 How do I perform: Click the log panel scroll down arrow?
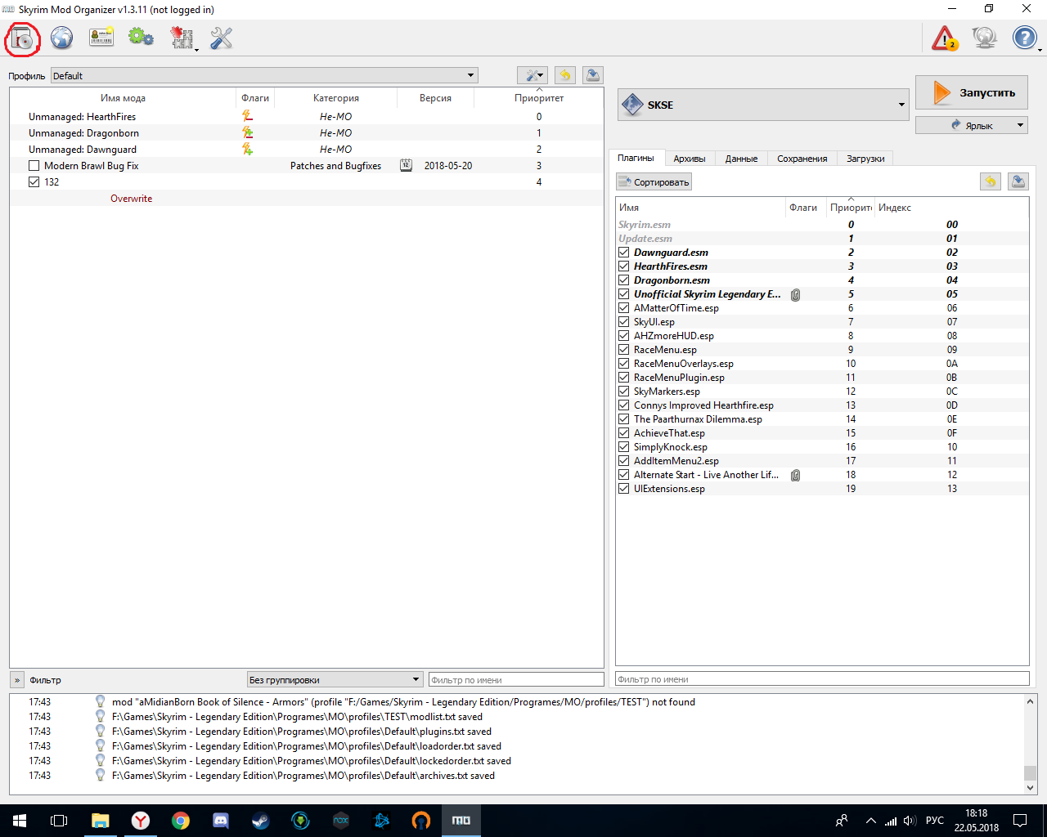pyautogui.click(x=1030, y=788)
